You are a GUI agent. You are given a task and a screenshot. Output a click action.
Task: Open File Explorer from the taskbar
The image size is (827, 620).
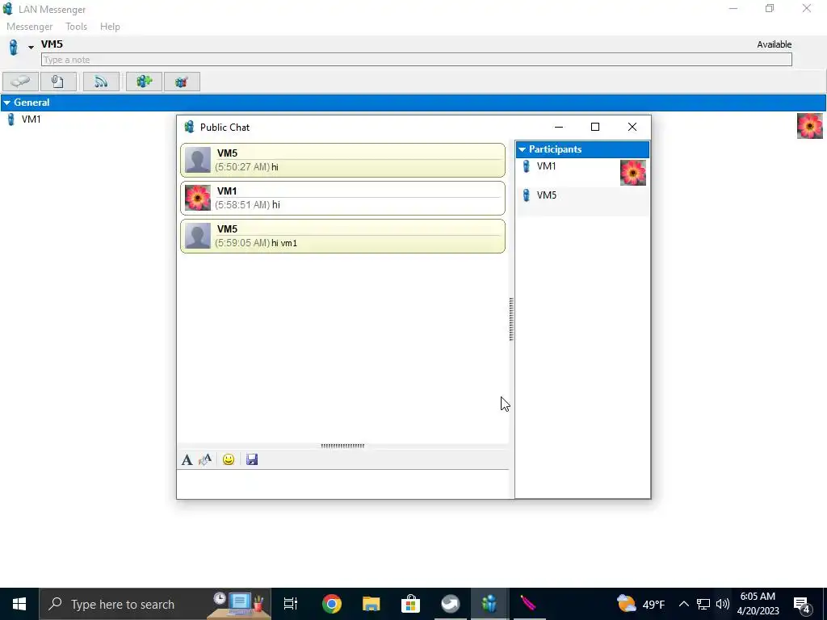[372, 604]
